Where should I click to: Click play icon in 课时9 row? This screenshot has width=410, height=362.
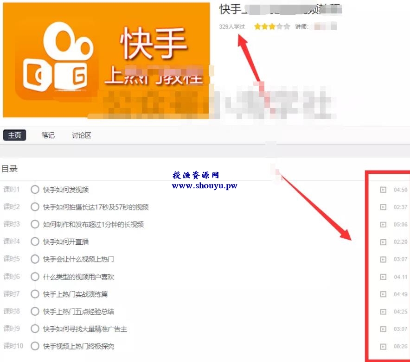[x=383, y=329]
